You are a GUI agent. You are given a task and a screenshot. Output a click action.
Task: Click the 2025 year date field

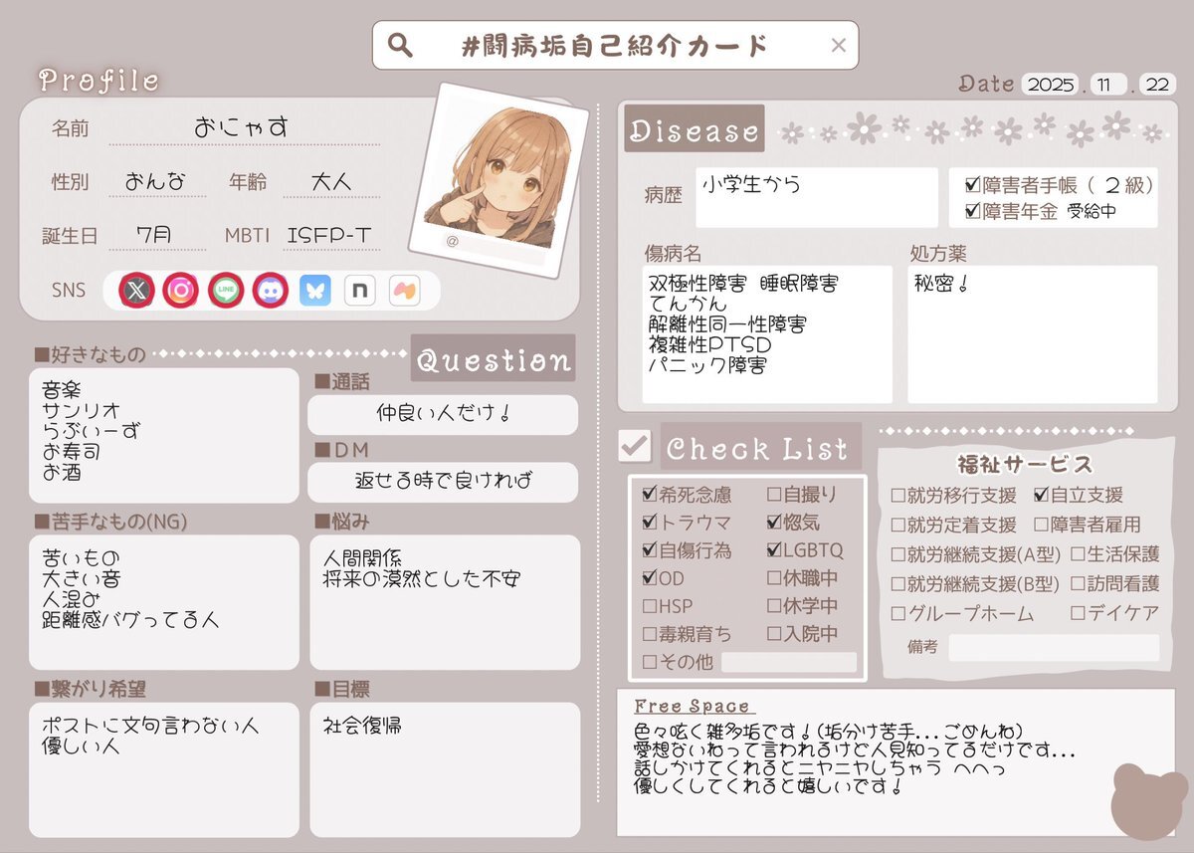point(1051,85)
